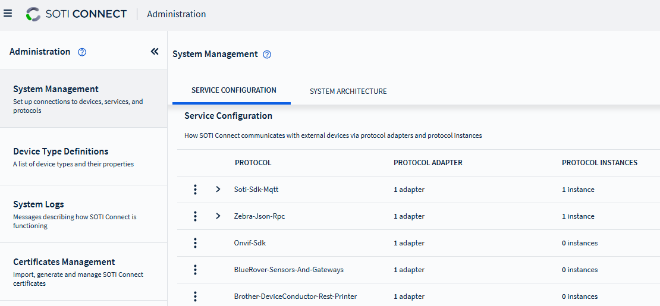660x306 pixels.
Task: Click the Brother-DeviceConductor-Rest-Printer protocol name
Action: point(296,296)
